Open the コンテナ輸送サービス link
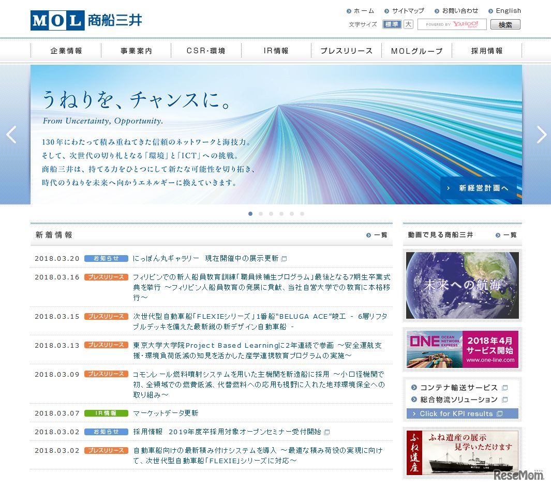551x487 pixels. pyautogui.click(x=458, y=388)
